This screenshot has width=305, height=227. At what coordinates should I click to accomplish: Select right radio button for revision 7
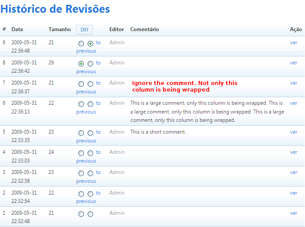(90, 84)
